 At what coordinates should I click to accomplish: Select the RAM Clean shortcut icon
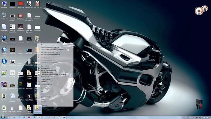[x=4, y=27]
